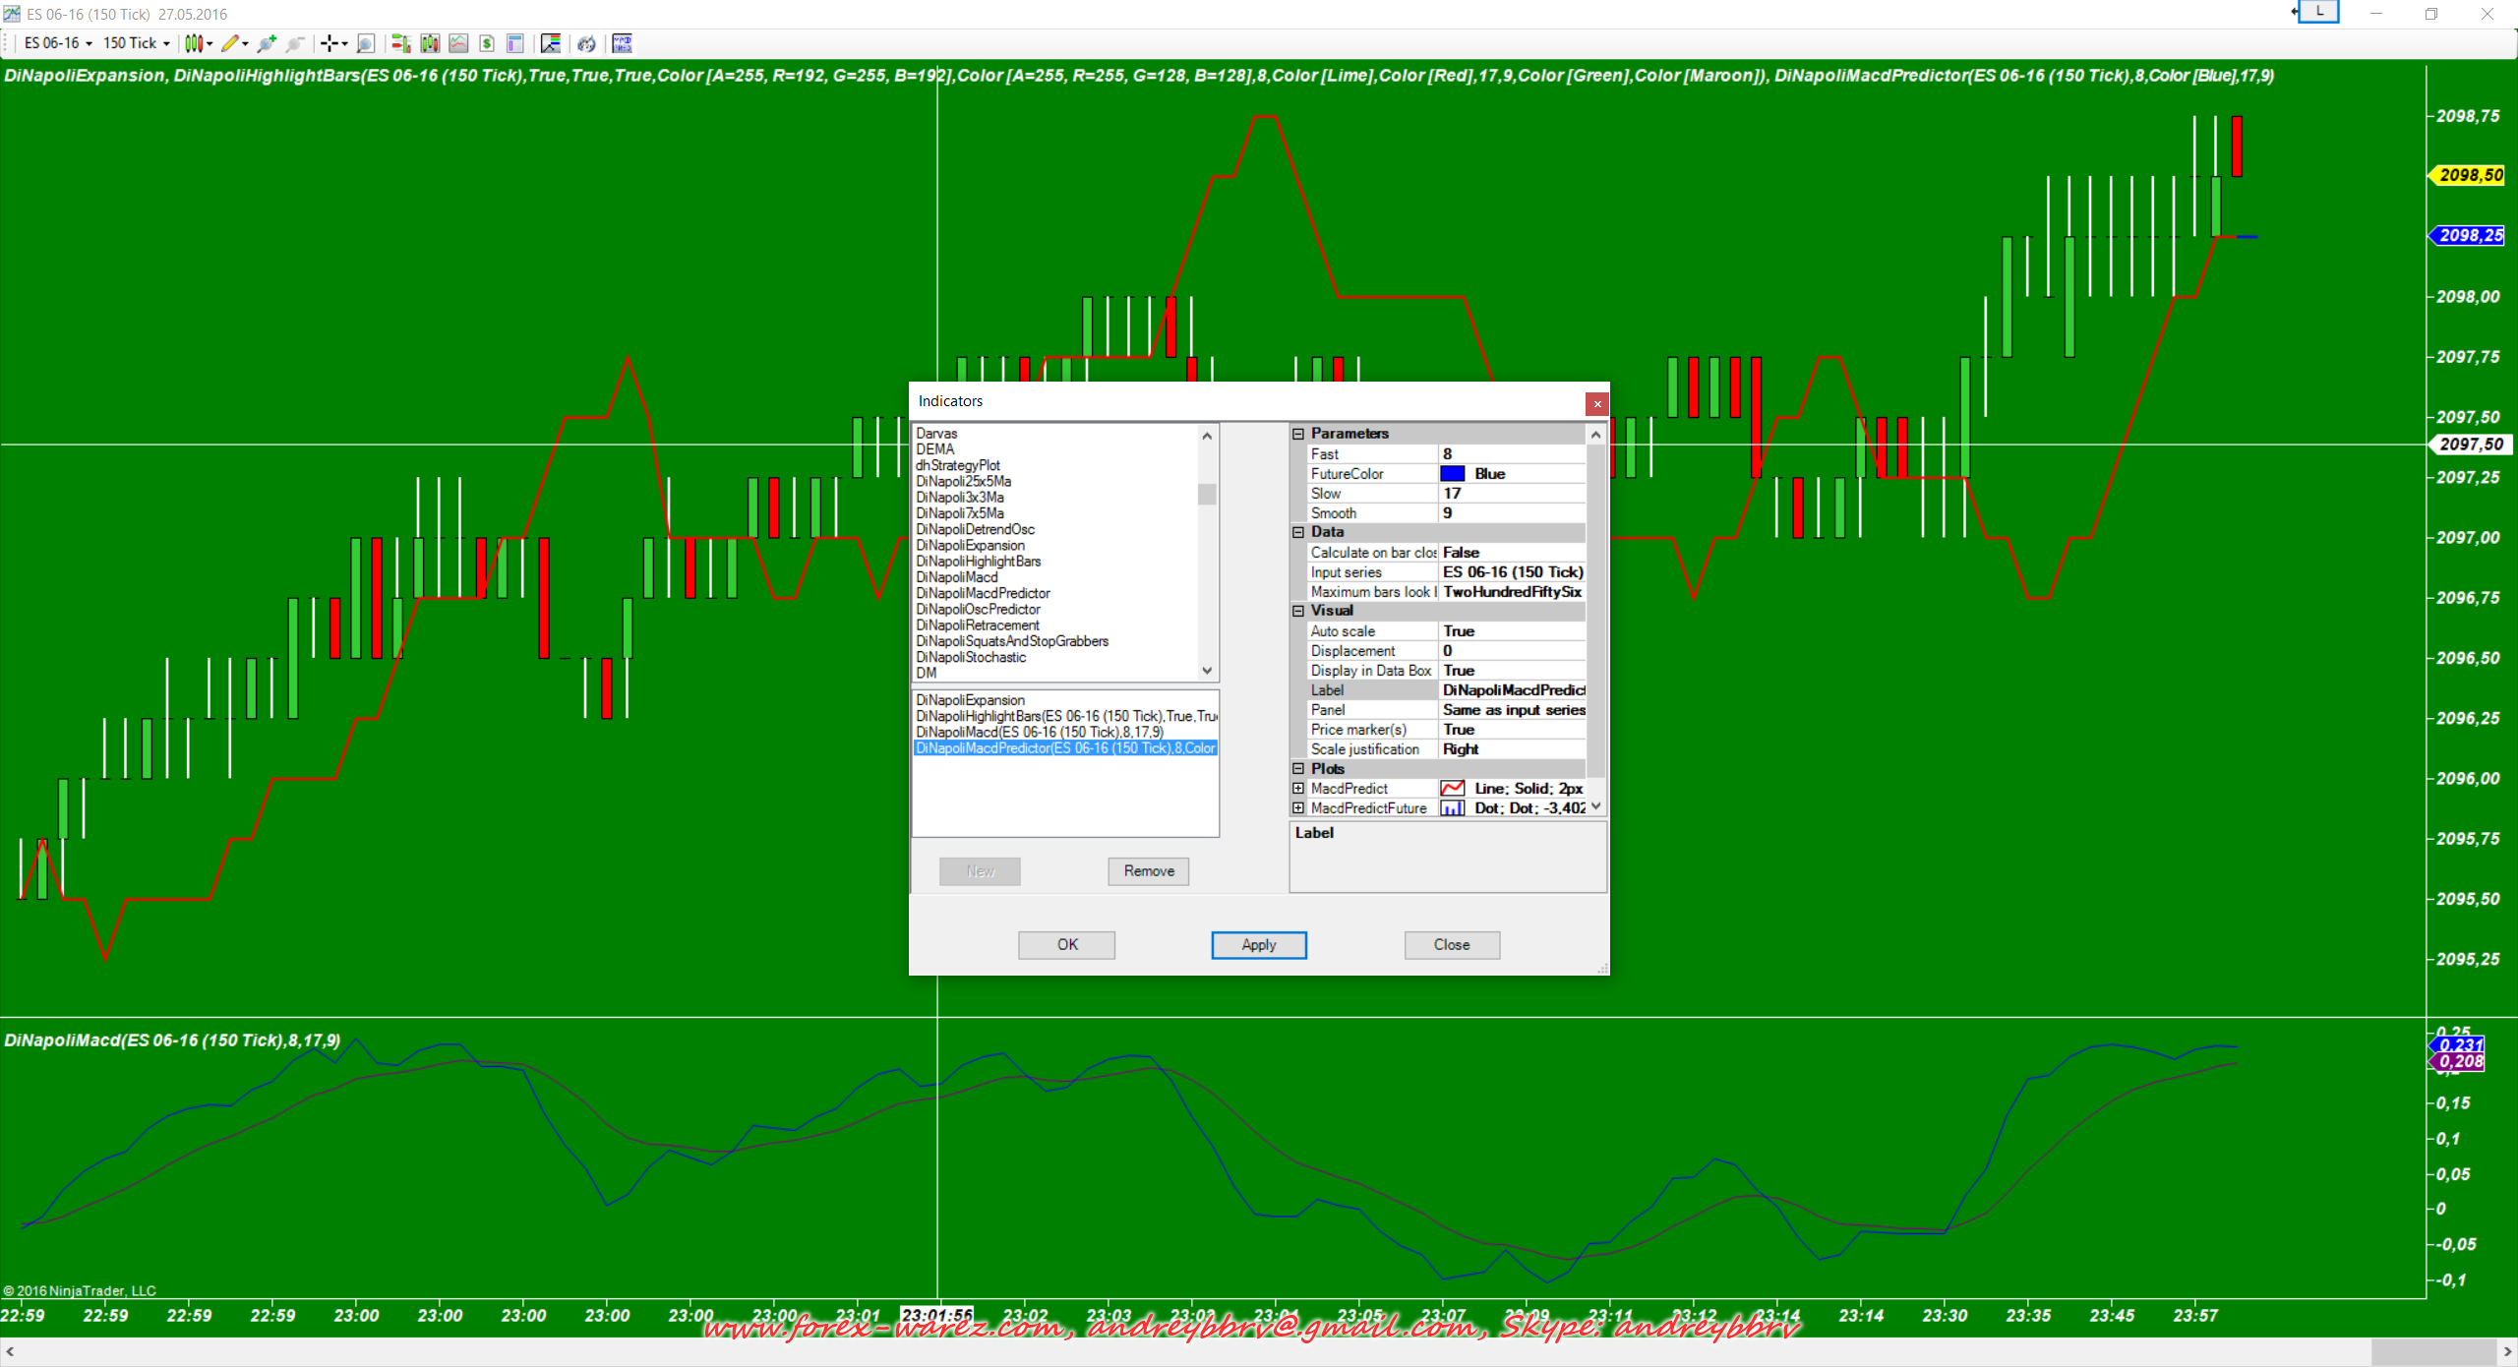
Task: Open the Chart Trader icon
Action: [400, 43]
